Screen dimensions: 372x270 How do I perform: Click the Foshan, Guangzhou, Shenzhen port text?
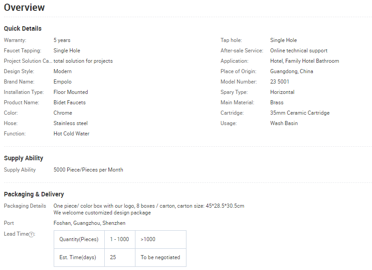[89, 223]
